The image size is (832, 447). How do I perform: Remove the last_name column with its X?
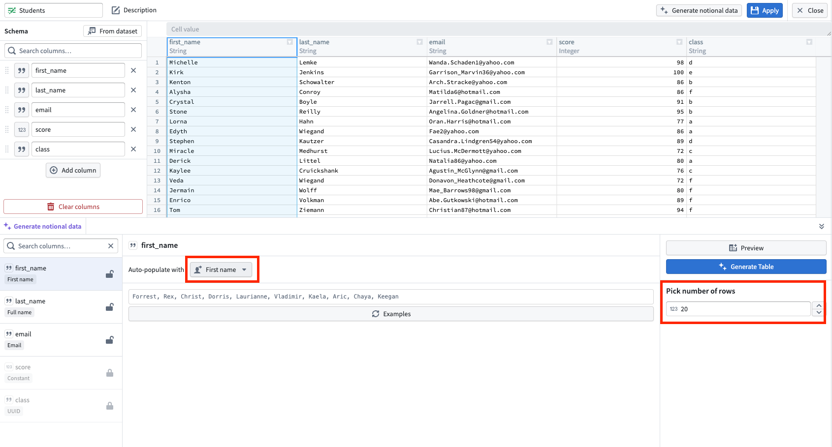(133, 90)
